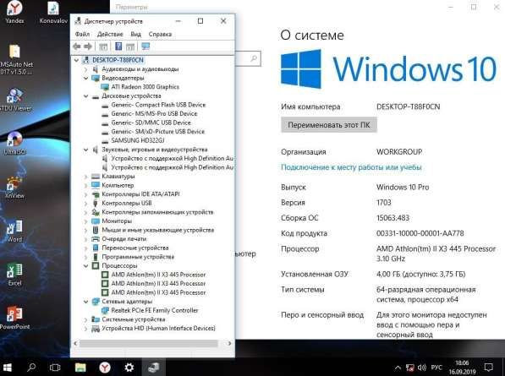
Task: Select the KMSAuto Net folder icon on desktop
Action: [15, 59]
